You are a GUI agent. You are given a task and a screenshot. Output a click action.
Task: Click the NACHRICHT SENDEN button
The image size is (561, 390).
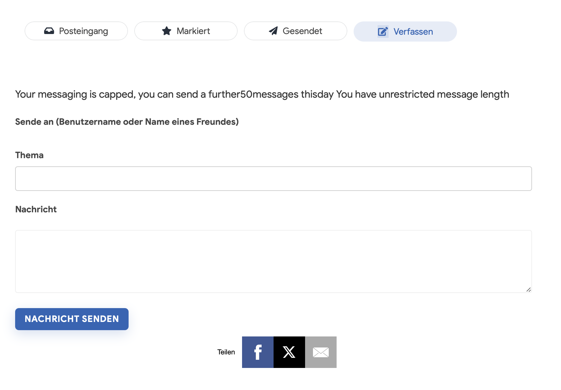click(72, 319)
